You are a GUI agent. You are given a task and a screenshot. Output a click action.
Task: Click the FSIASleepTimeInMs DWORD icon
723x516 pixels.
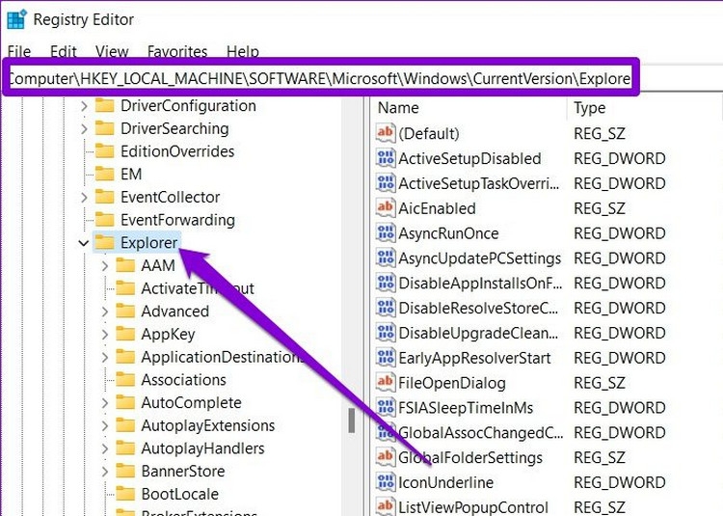coord(386,407)
